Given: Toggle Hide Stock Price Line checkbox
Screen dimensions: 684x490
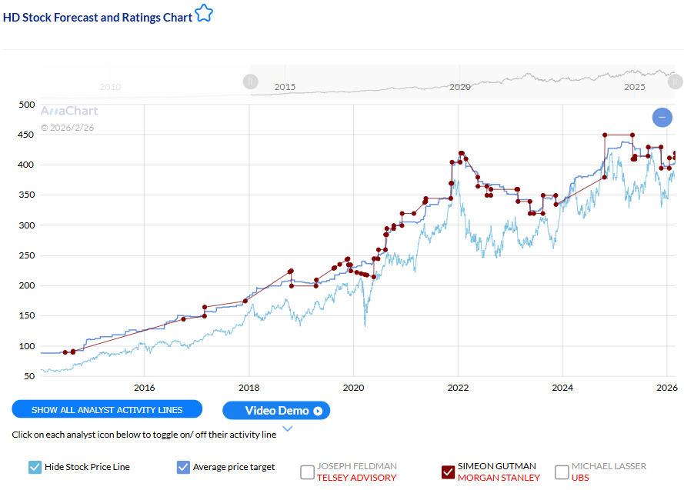Looking at the screenshot, I should (35, 467).
